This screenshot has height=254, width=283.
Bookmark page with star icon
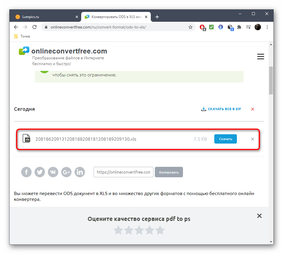191,27
